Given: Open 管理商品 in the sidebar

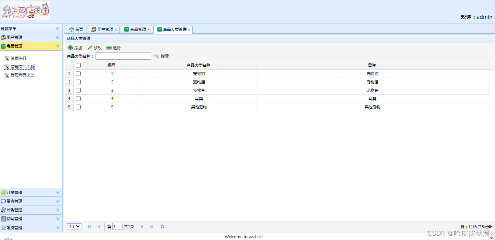Looking at the screenshot, I should 19,58.
